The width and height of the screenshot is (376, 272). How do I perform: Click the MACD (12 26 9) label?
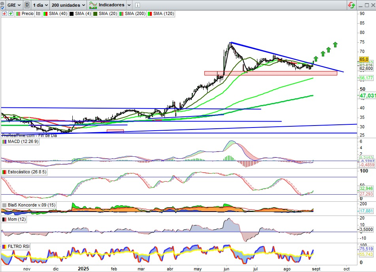click(x=21, y=141)
